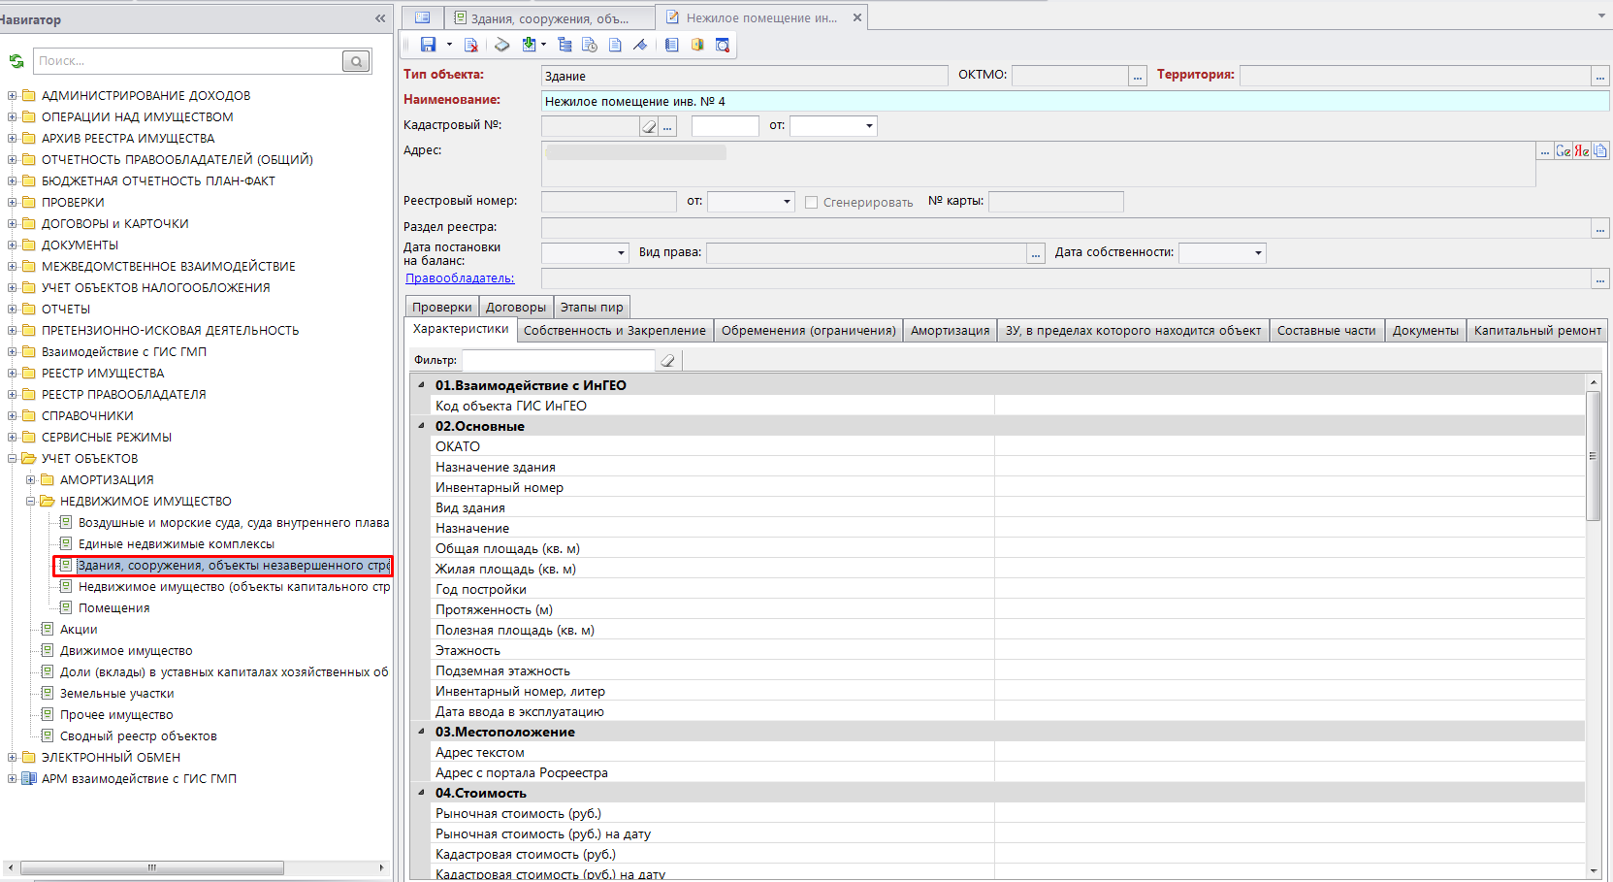Click the delete document icon with red X
The height and width of the screenshot is (882, 1613).
pos(471,45)
